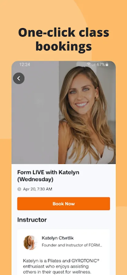Tap the battery icon in status bar
Viewport: 127px width, 275px height.
coord(107,64)
